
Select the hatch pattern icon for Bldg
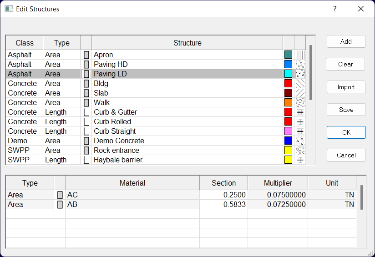coord(300,84)
